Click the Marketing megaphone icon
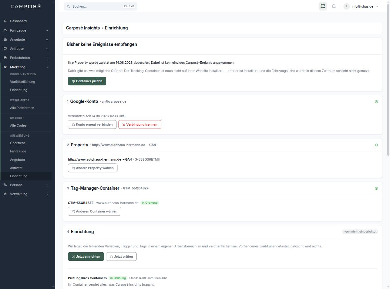This screenshot has width=390, height=289. click(x=5, y=67)
